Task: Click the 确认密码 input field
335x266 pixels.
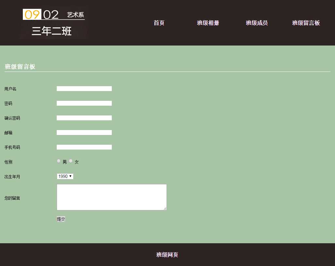Action: tap(84, 118)
